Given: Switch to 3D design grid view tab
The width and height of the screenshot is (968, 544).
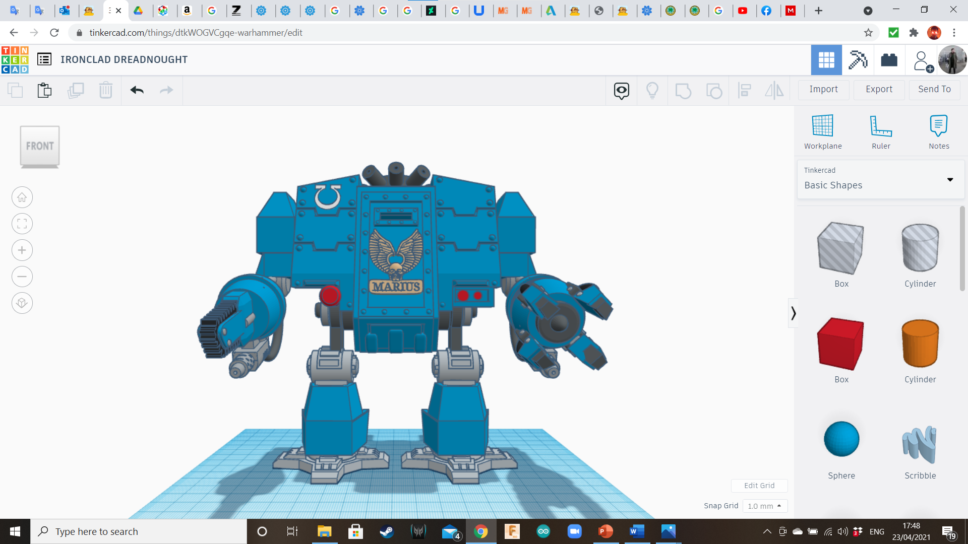Looking at the screenshot, I should tap(826, 60).
